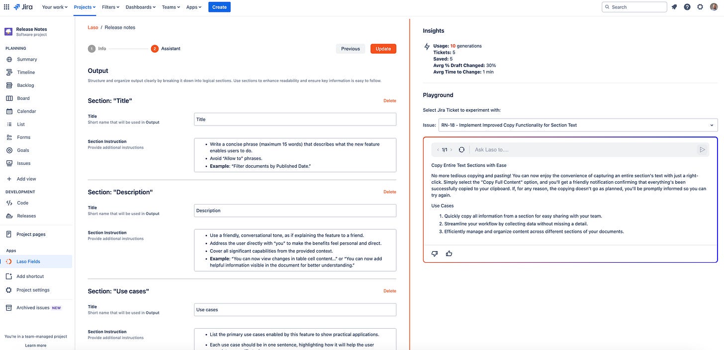724x350 pixels.
Task: Go to next generation chevron
Action: click(451, 149)
